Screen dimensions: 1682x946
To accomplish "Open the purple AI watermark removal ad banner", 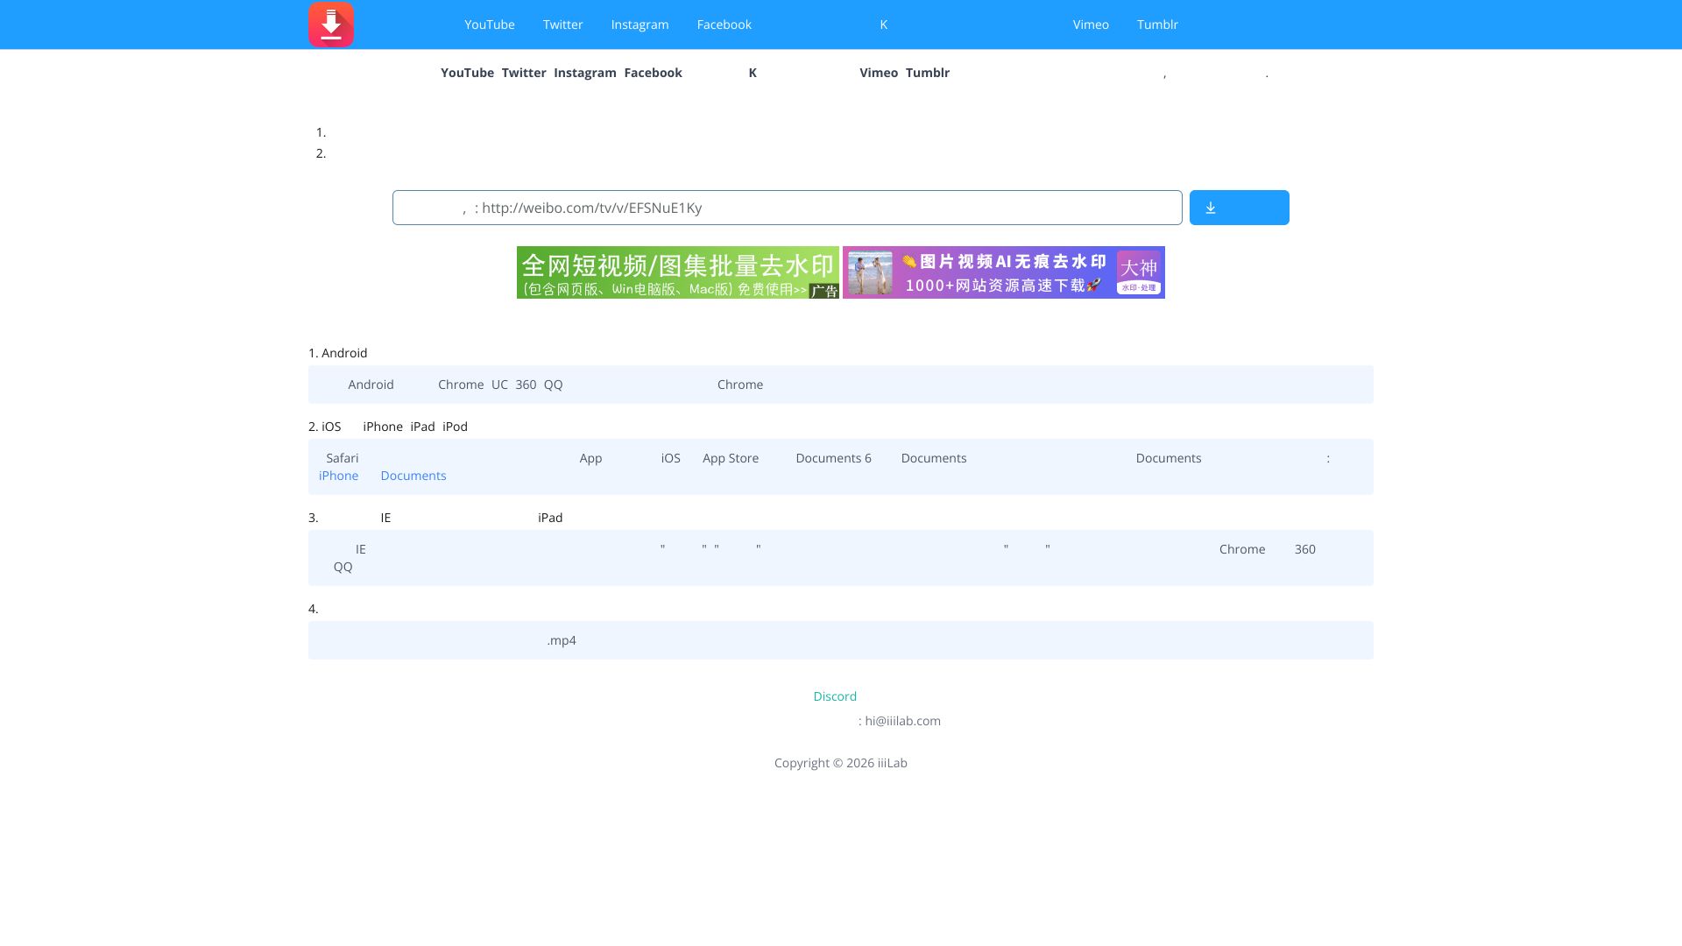I will pyautogui.click(x=1004, y=272).
